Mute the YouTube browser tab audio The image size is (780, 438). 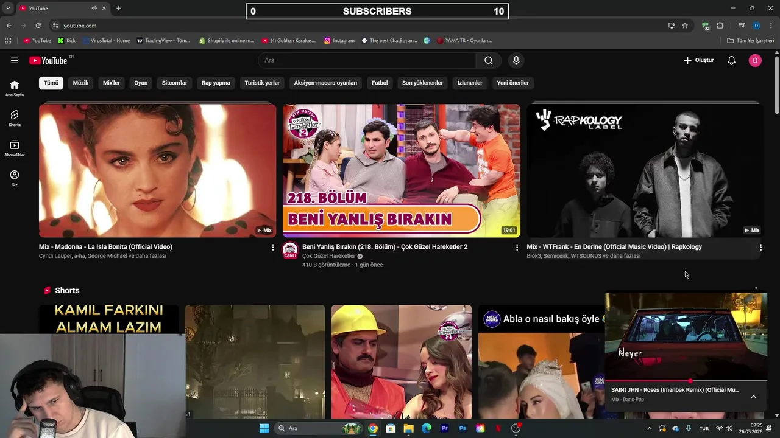tap(94, 8)
